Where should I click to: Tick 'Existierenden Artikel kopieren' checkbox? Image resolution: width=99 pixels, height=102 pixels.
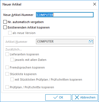pos(5,27)
